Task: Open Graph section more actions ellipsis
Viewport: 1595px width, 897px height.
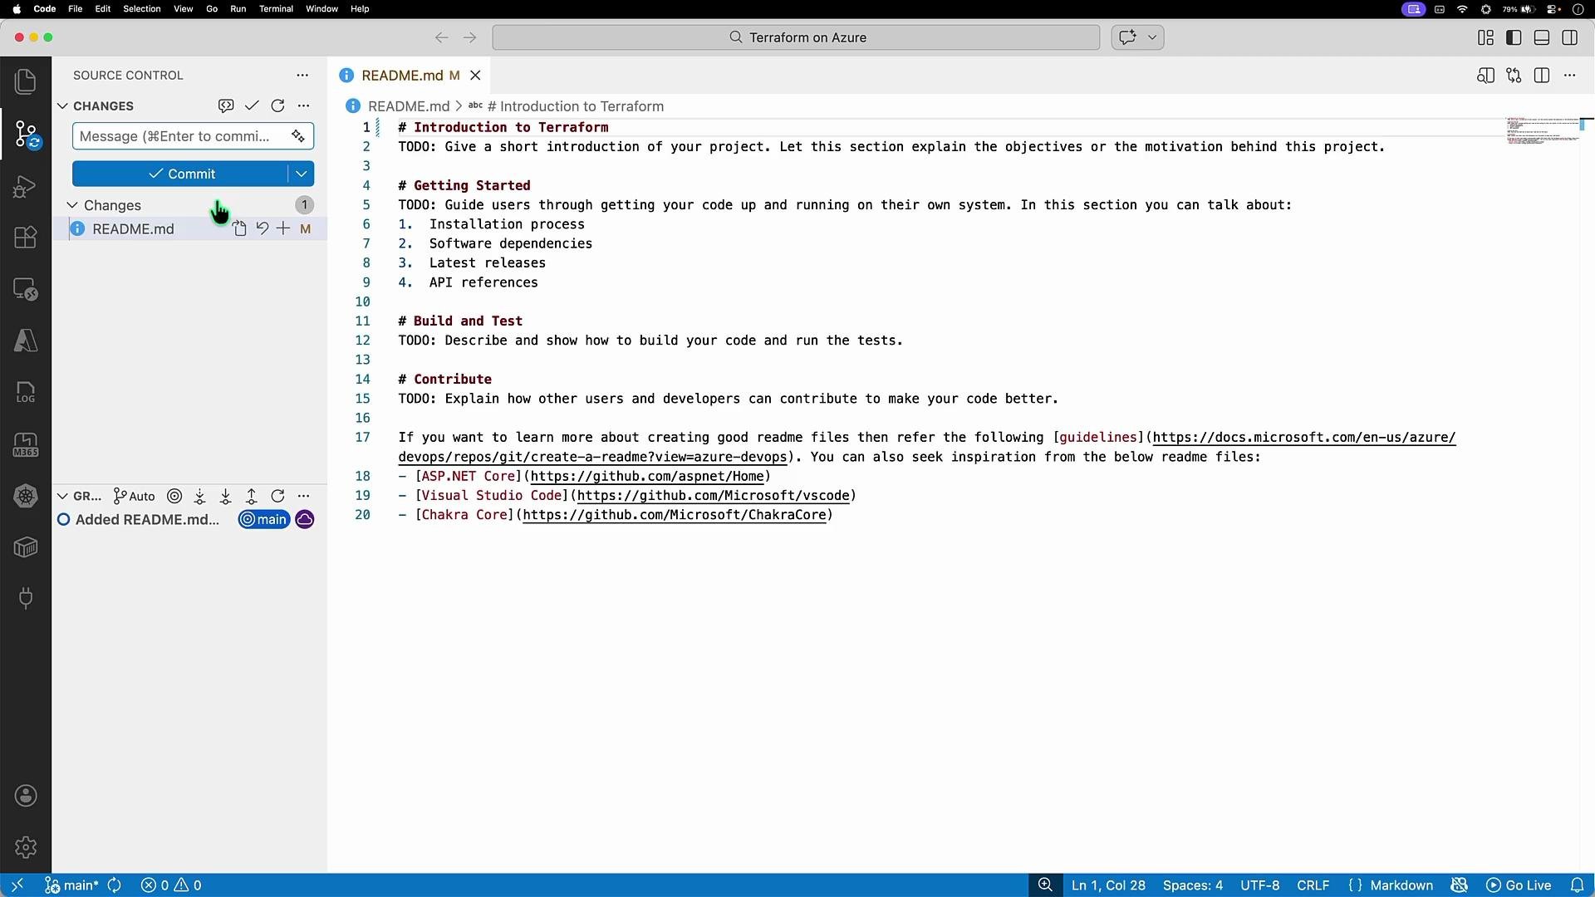Action: (x=303, y=496)
